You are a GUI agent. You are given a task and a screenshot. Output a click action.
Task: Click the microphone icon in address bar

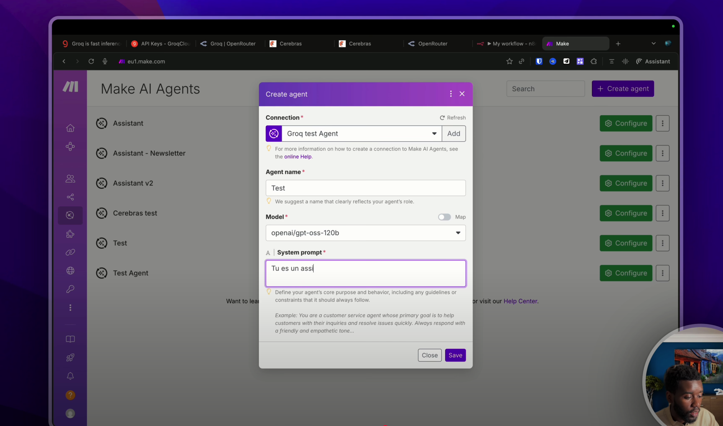pyautogui.click(x=105, y=61)
